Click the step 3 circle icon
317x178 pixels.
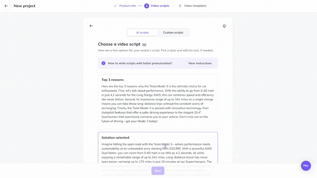[x=180, y=6]
